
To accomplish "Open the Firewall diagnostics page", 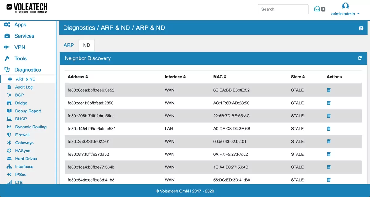I will point(22,135).
